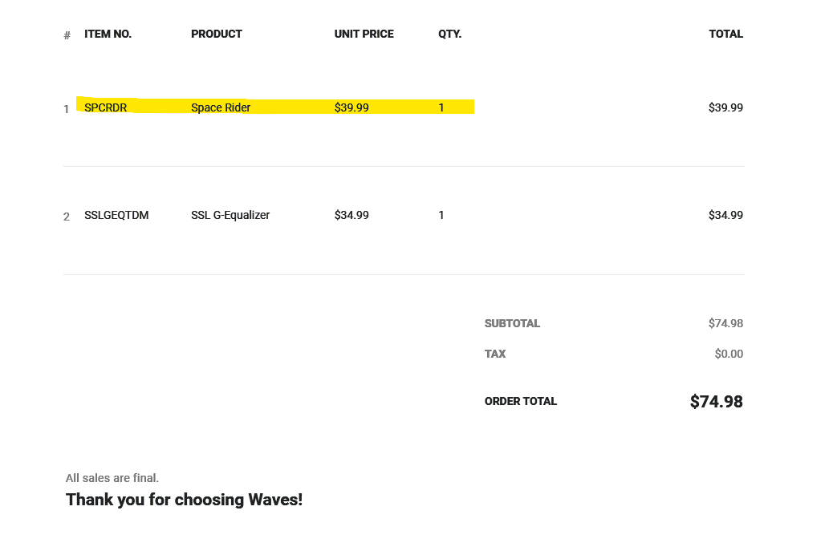Click the TAX amount $0.00
This screenshot has width=837, height=551.
(729, 354)
